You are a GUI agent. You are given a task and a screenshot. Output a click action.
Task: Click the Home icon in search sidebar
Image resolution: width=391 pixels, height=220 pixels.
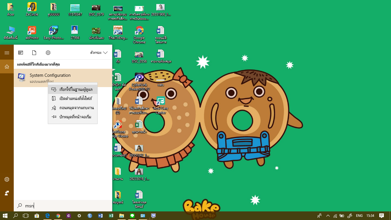coord(7,66)
